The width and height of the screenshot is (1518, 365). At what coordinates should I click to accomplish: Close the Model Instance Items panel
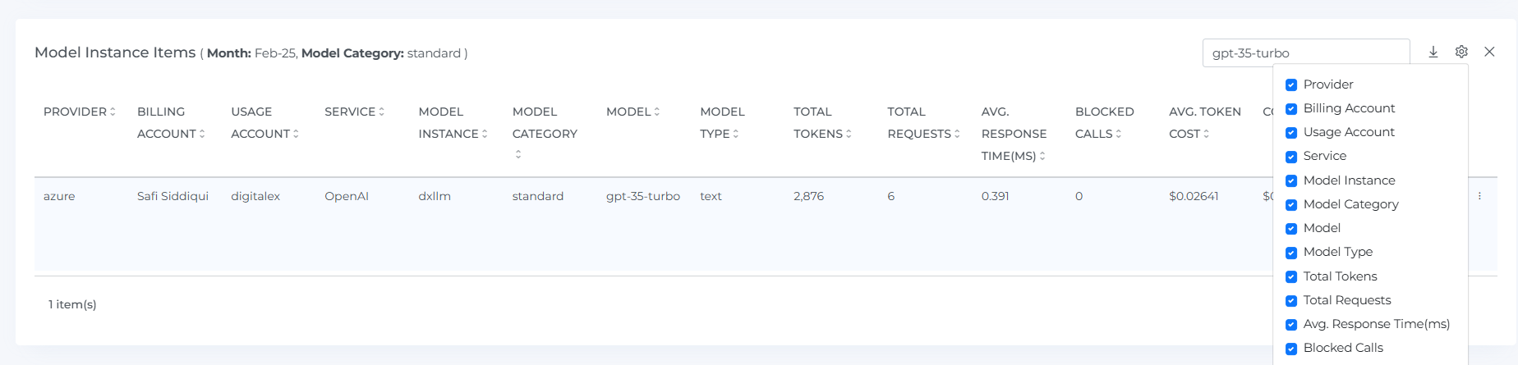pyautogui.click(x=1489, y=52)
